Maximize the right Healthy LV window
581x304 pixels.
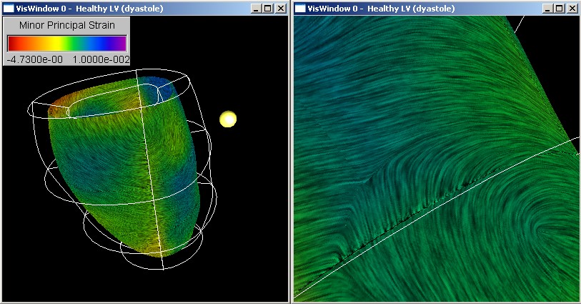(x=560, y=8)
